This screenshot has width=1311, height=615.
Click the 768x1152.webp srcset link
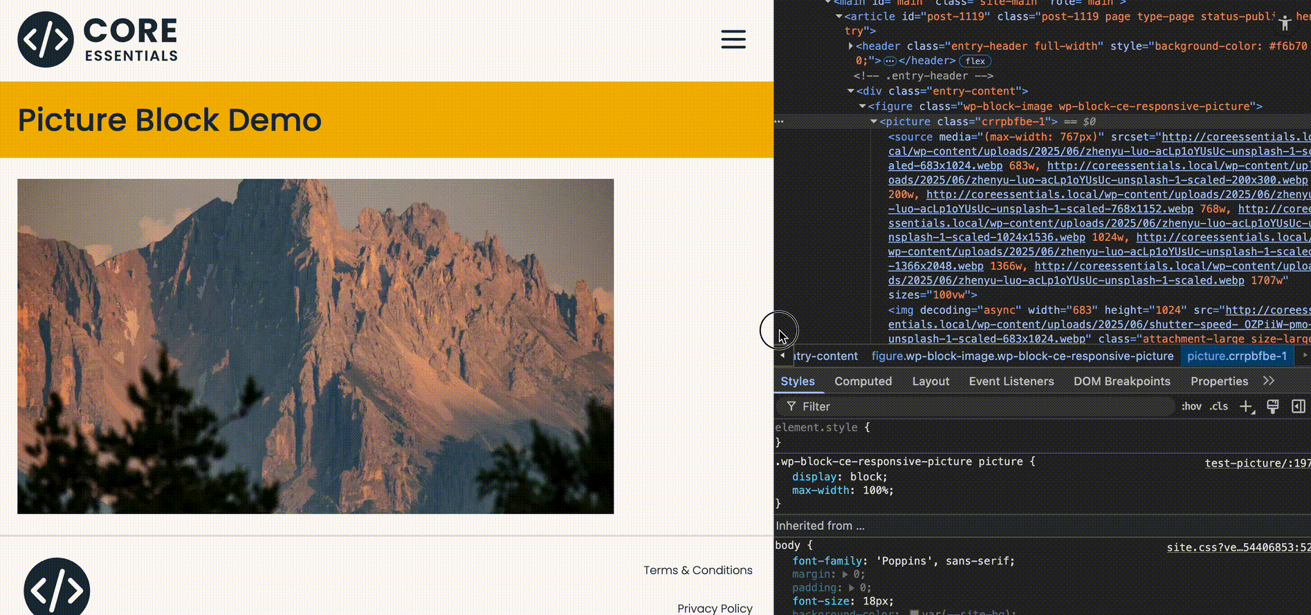coord(1040,209)
